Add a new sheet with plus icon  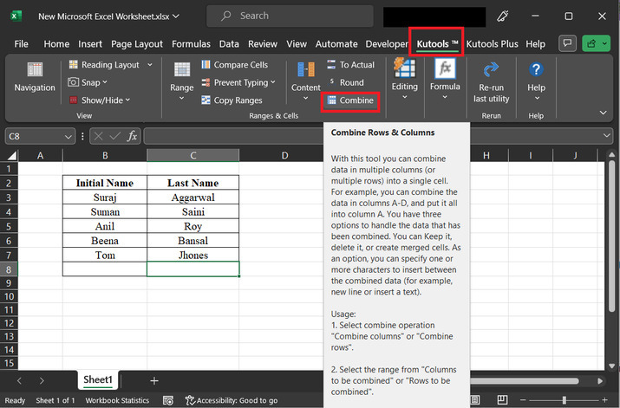tap(154, 380)
